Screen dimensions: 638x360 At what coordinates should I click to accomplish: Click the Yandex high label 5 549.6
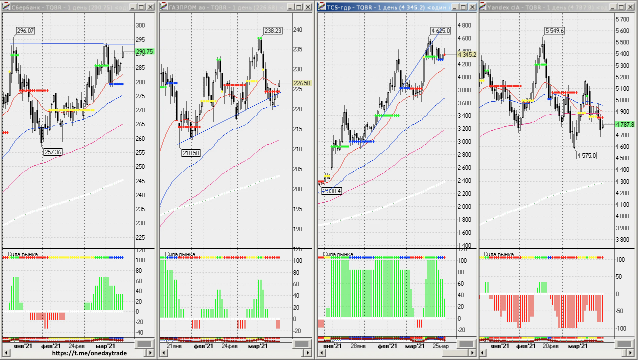coord(555,31)
